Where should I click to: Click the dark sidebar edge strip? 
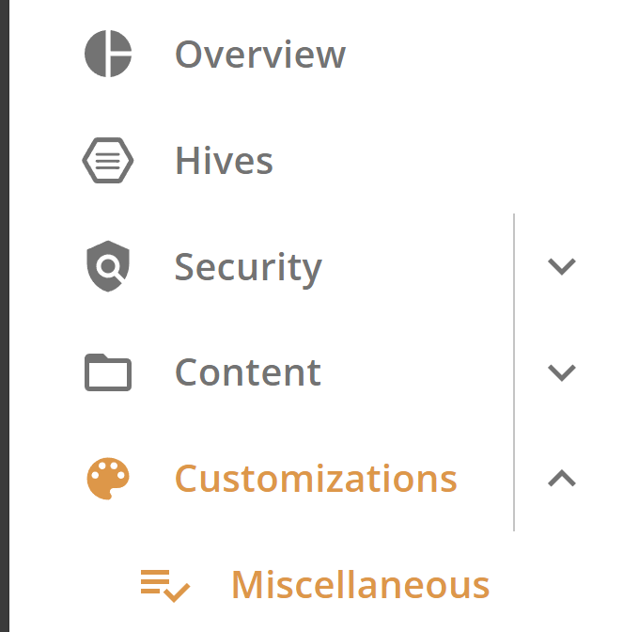5,316
